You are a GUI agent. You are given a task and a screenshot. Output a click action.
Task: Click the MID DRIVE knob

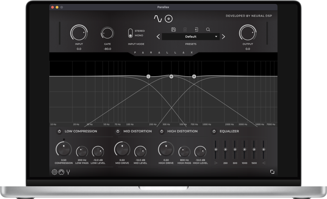click(122, 149)
